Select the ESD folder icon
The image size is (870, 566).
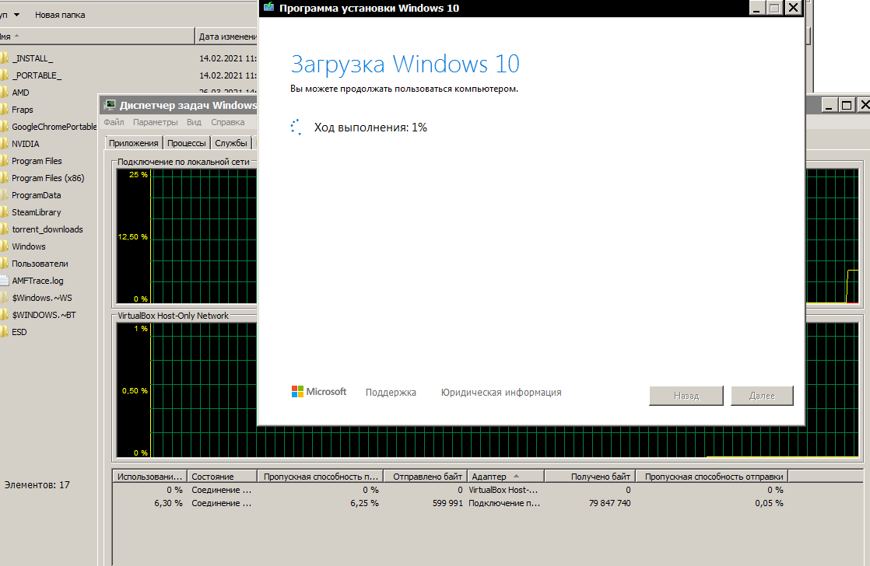tap(4, 332)
